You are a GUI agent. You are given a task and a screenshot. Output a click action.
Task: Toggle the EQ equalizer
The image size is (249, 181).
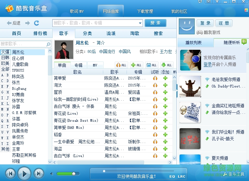coord(172,176)
